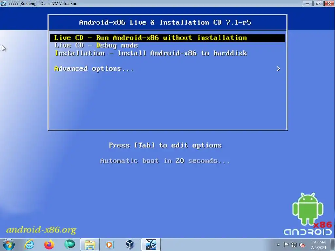Open Windows Explorer folder taskbar icon
The image size is (335, 251).
coord(90,244)
